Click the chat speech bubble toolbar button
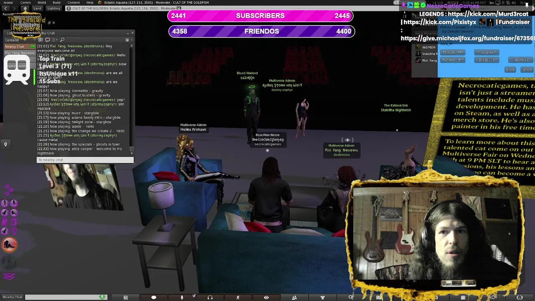The image size is (535, 301). 153,297
